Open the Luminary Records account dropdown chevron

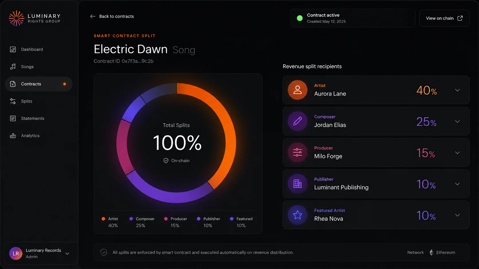67,254
